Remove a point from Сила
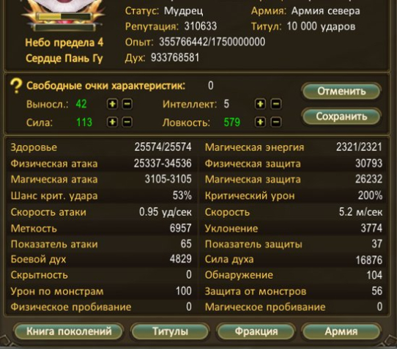 (x=127, y=122)
